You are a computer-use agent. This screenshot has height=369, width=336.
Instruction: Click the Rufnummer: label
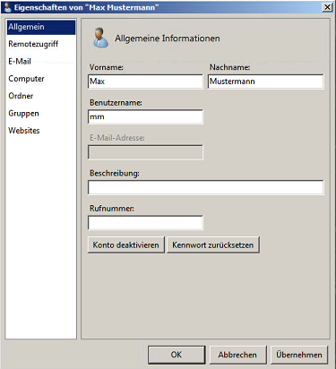tap(112, 209)
